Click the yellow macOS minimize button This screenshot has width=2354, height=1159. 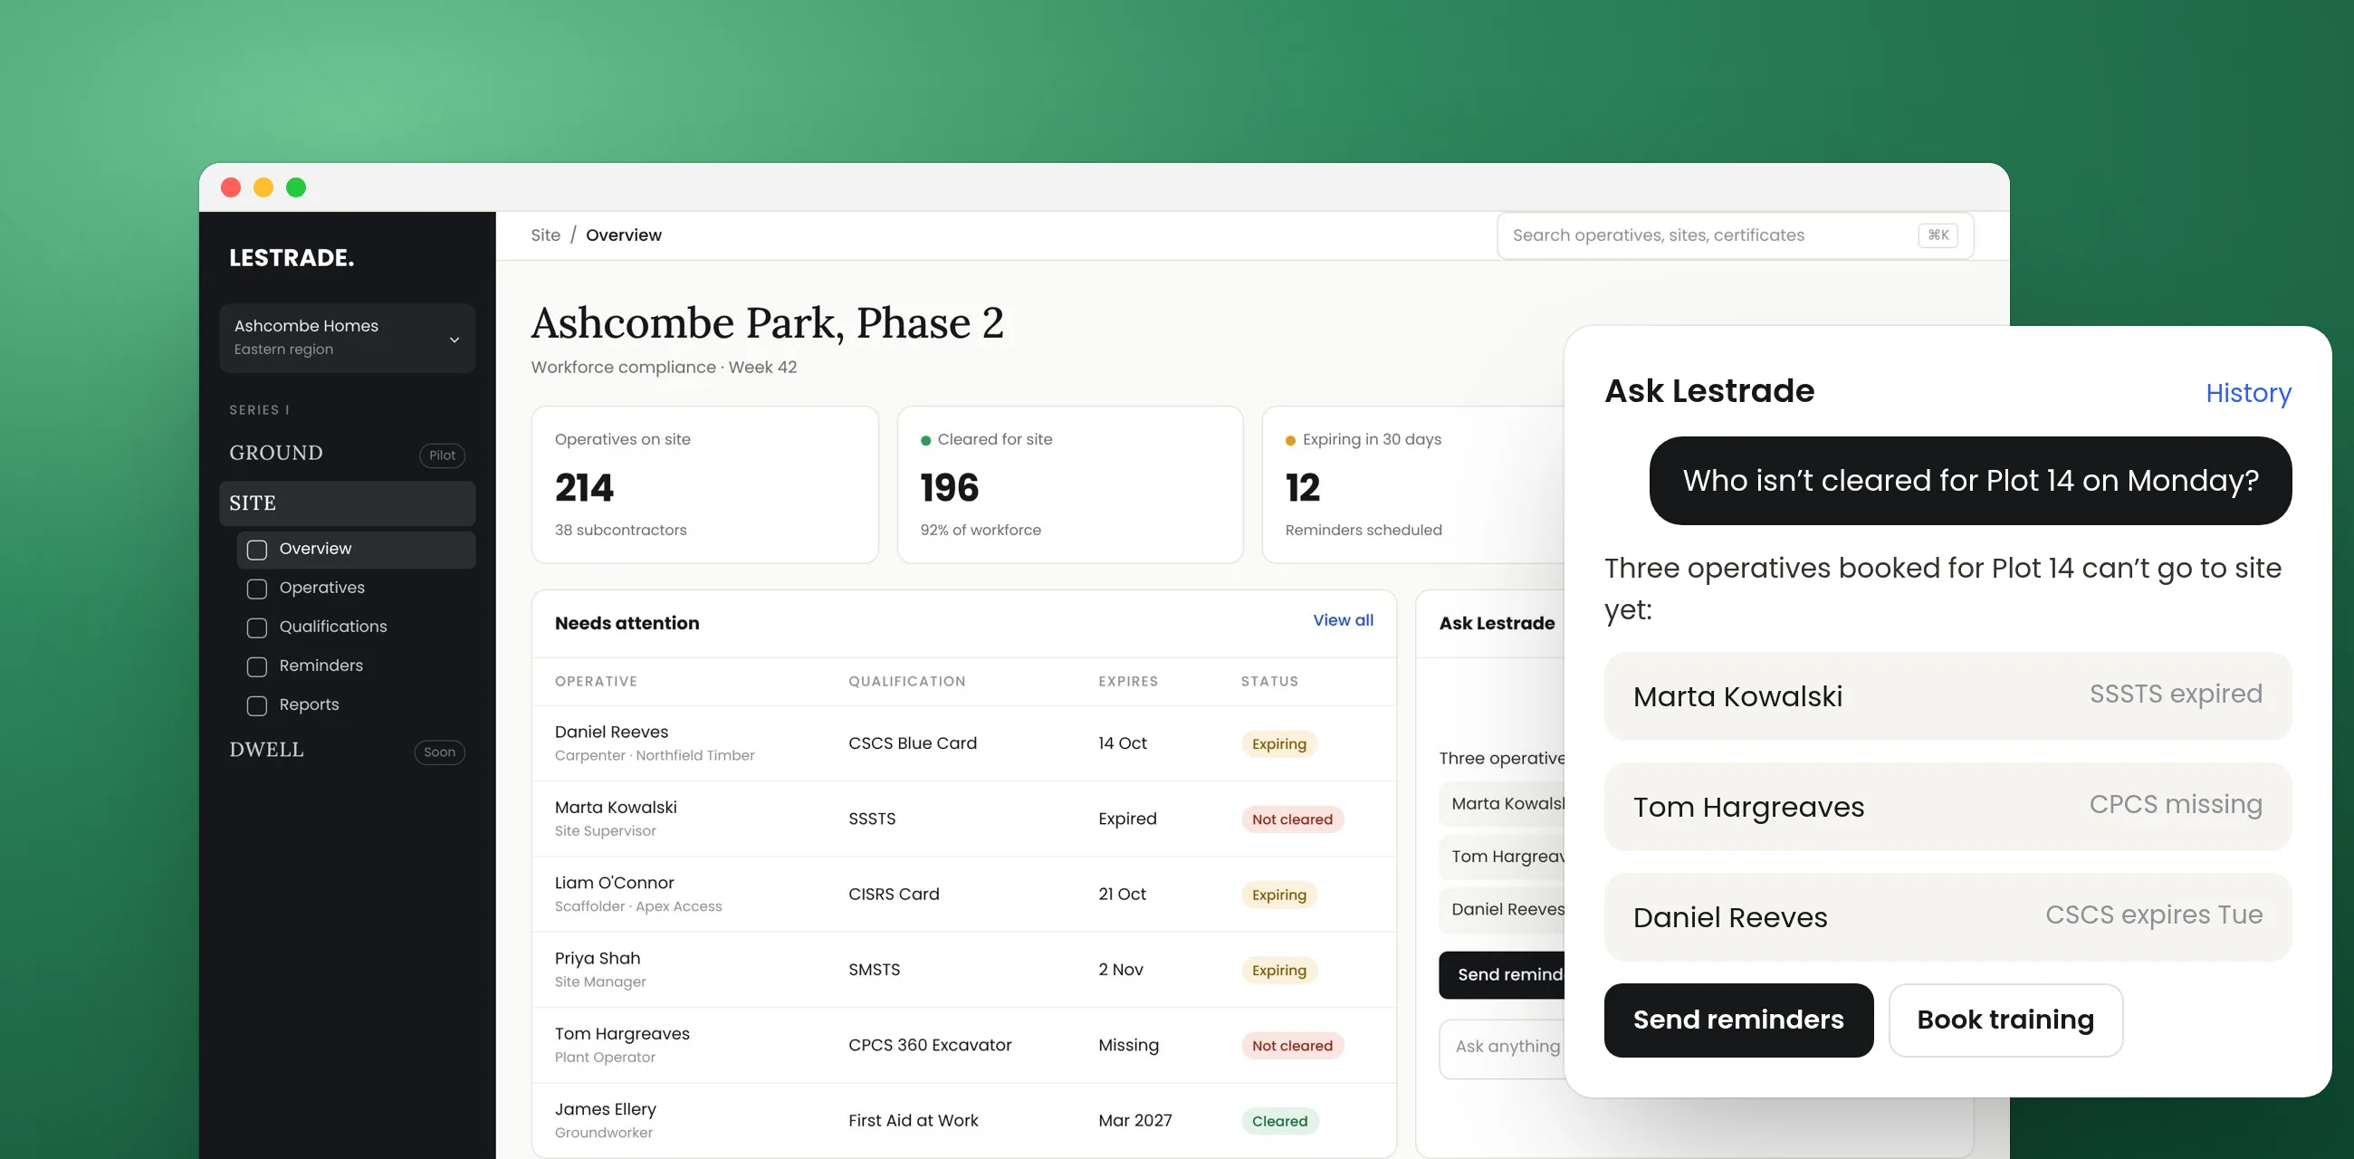pyautogui.click(x=263, y=187)
